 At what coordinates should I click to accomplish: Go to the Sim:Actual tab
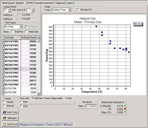click(x=60, y=3)
